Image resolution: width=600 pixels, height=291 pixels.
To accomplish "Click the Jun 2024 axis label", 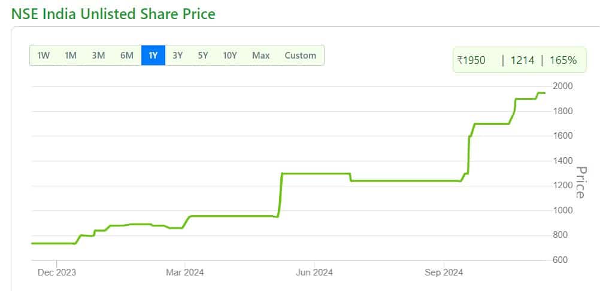I will 314,273.
